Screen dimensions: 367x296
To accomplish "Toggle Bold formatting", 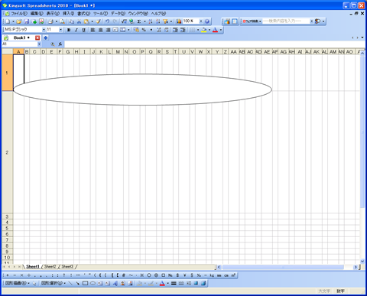I will [x=69, y=30].
